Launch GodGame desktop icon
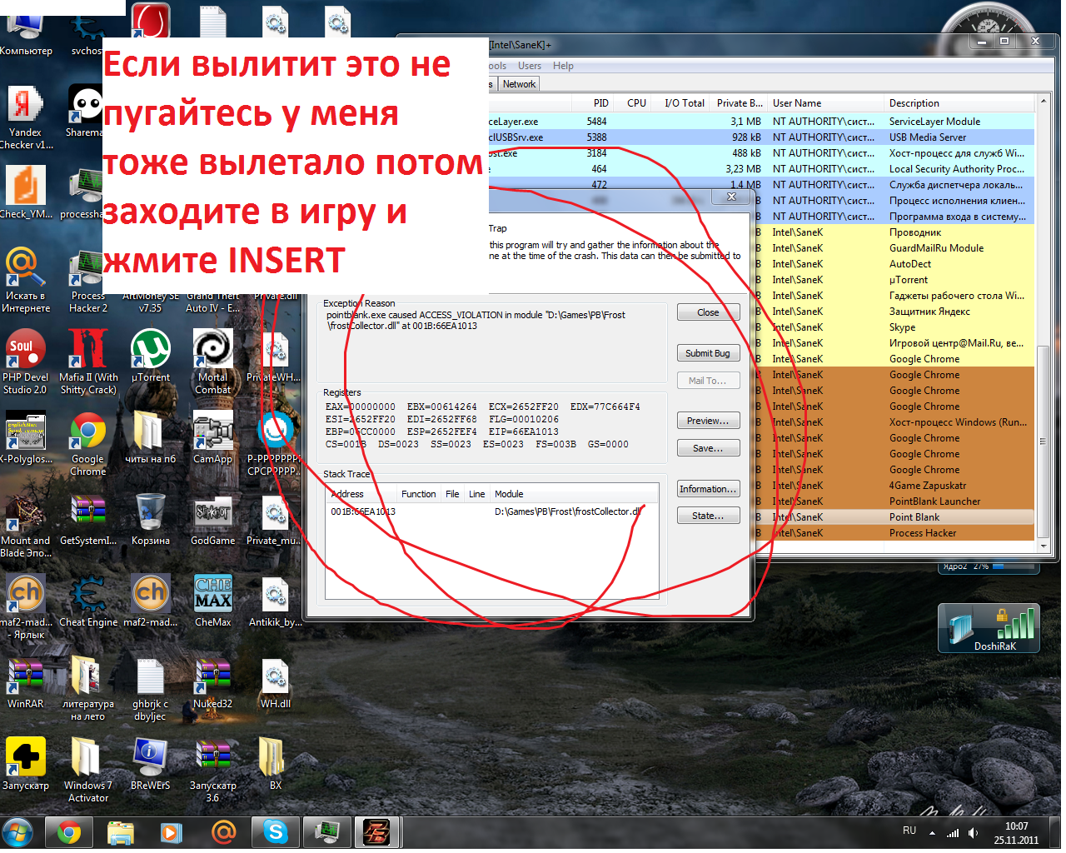The height and width of the screenshot is (853, 1066). (x=213, y=520)
